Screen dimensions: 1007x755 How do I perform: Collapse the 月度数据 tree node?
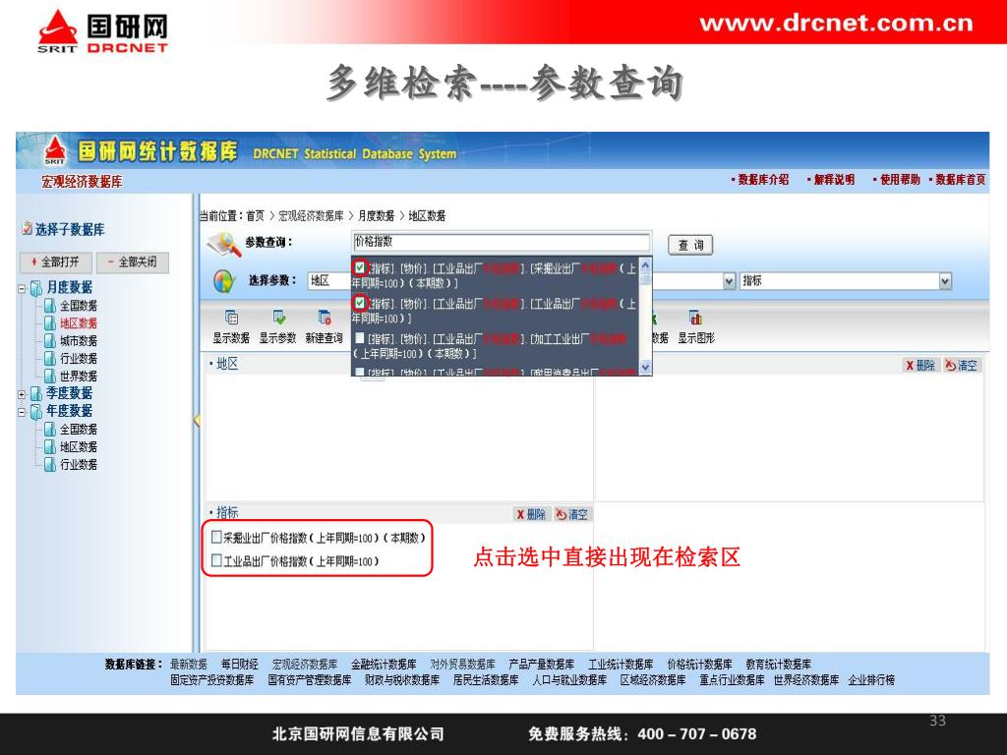(22, 288)
